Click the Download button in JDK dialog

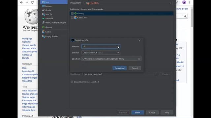[119, 68]
